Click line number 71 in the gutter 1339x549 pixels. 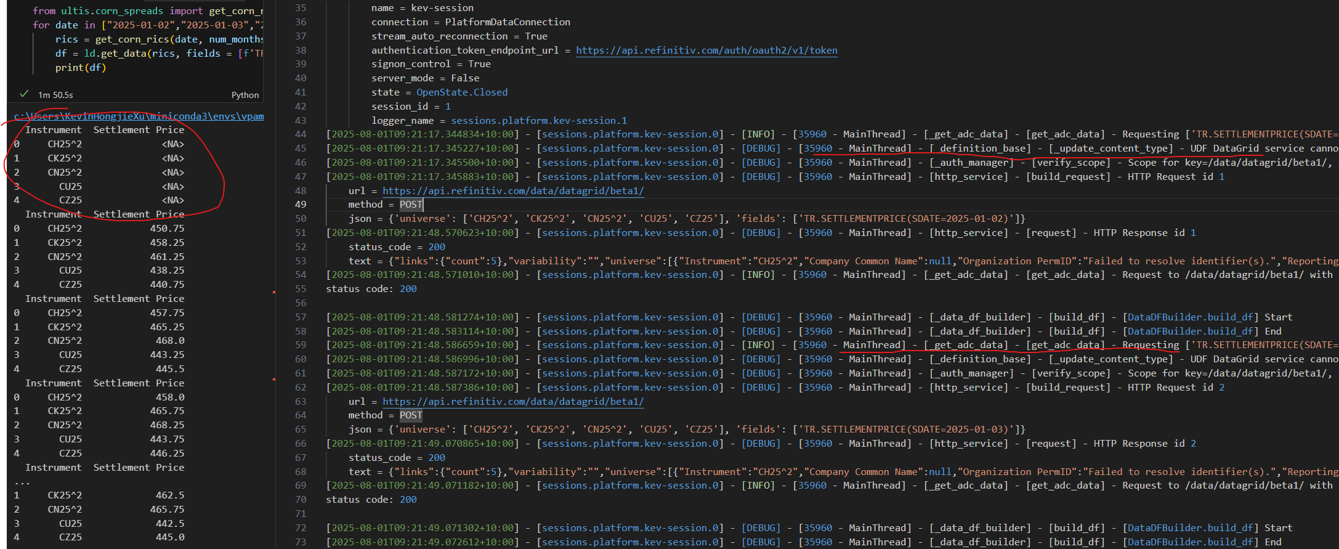301,514
